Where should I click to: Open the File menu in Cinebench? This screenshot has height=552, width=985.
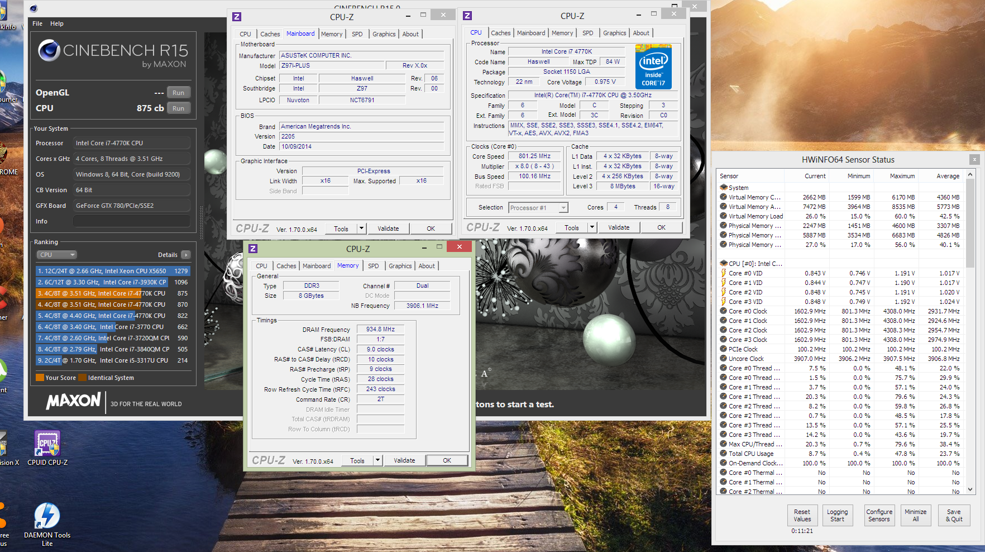click(37, 23)
